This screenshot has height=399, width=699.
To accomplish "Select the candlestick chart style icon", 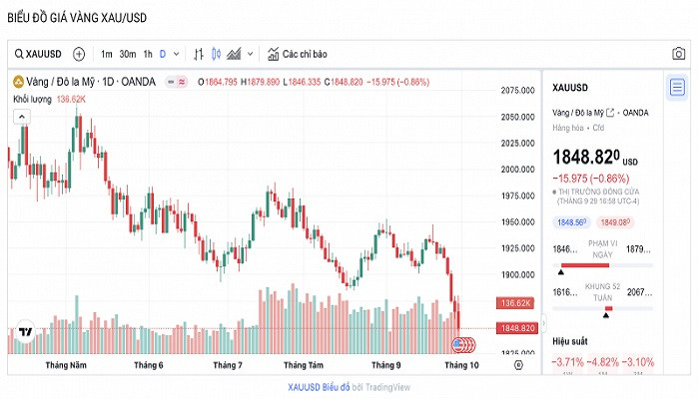I will tap(217, 54).
